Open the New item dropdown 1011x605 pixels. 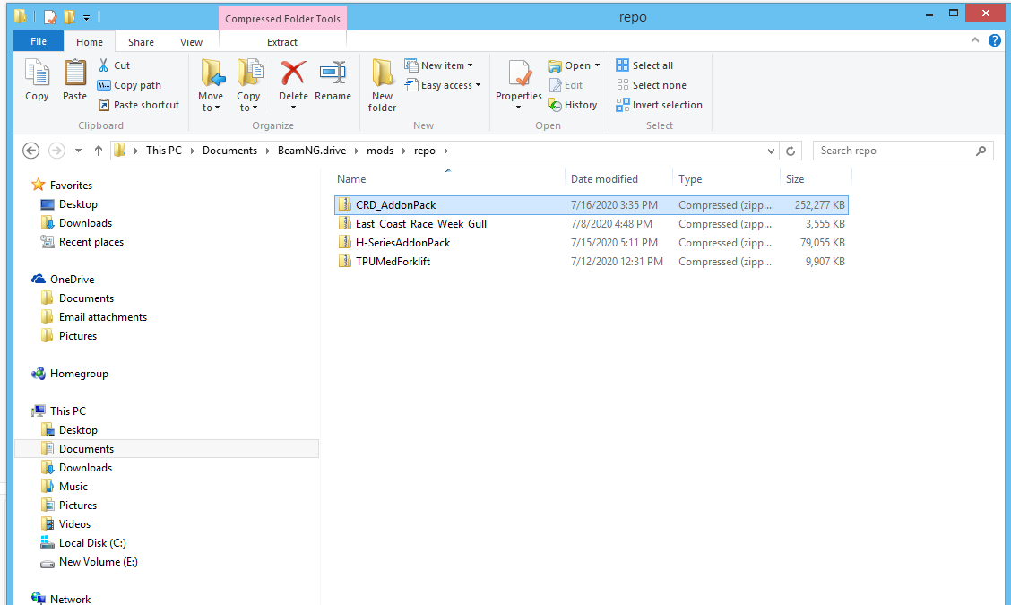pyautogui.click(x=439, y=65)
